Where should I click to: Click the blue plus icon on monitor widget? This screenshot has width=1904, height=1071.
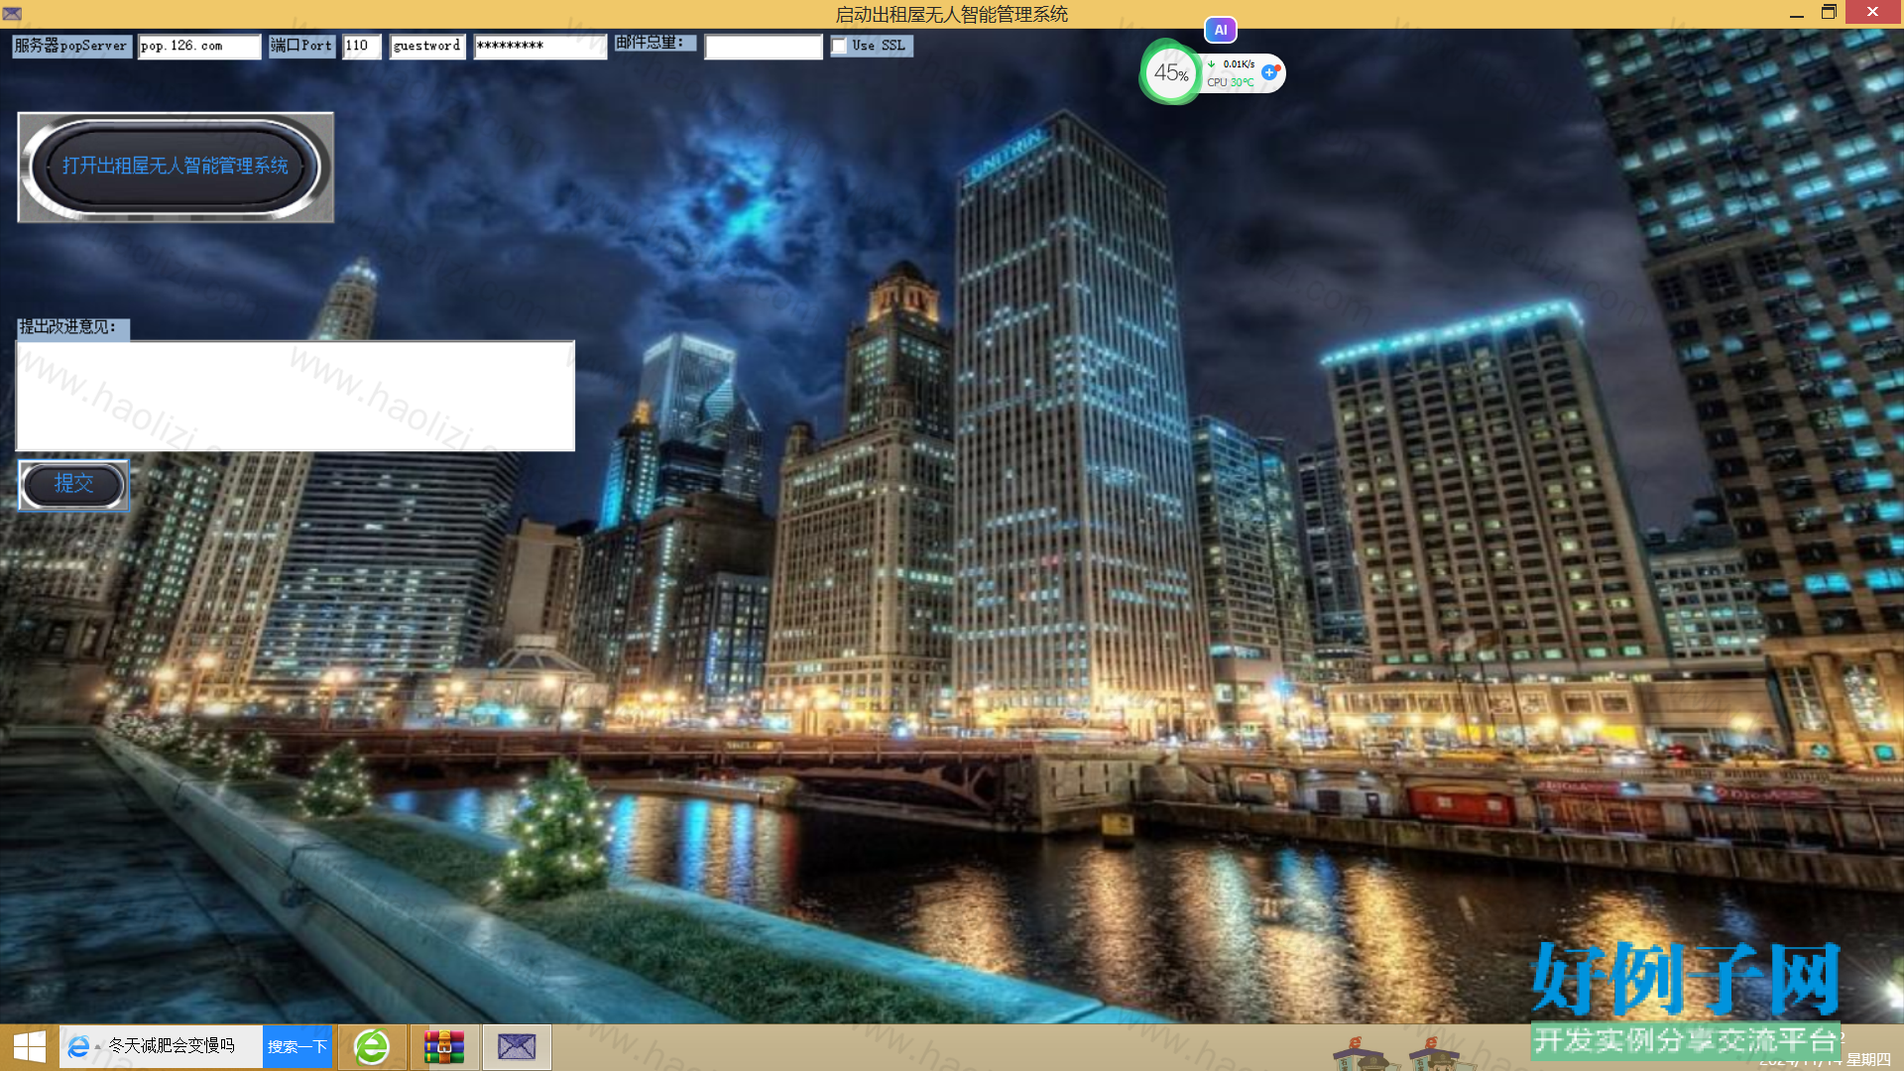[x=1269, y=72]
